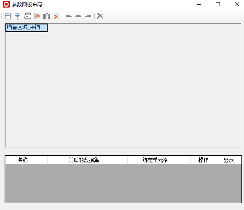244x210 pixels.
Task: Click the 显示 column header
Action: (x=229, y=160)
